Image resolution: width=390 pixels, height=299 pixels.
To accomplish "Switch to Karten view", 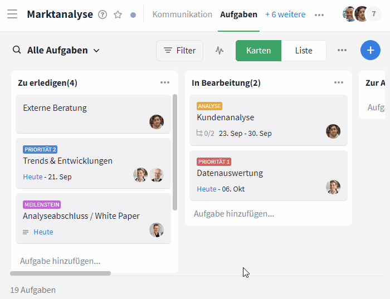I will 259,51.
